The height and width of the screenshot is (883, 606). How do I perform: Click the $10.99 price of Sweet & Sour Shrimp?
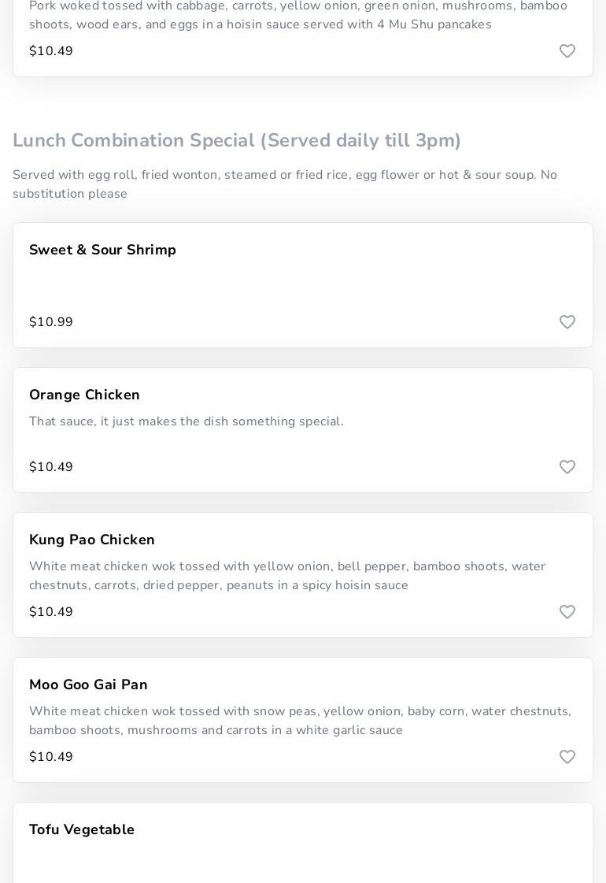(x=51, y=322)
